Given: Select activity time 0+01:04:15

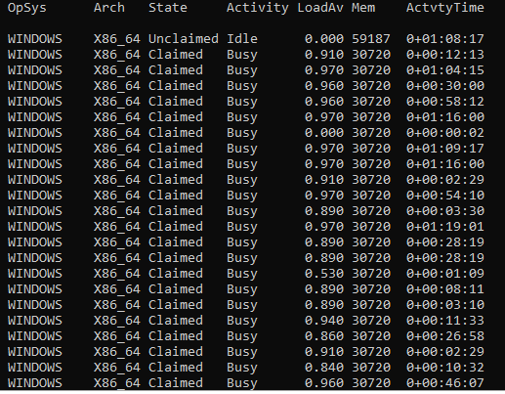Looking at the screenshot, I should (x=445, y=70).
